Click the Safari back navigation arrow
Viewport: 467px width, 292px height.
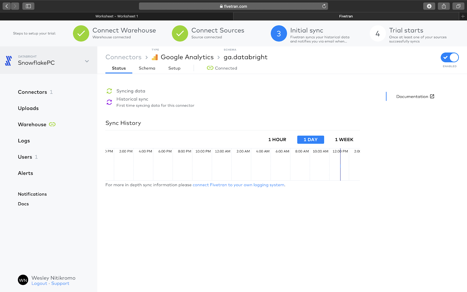pos(7,6)
